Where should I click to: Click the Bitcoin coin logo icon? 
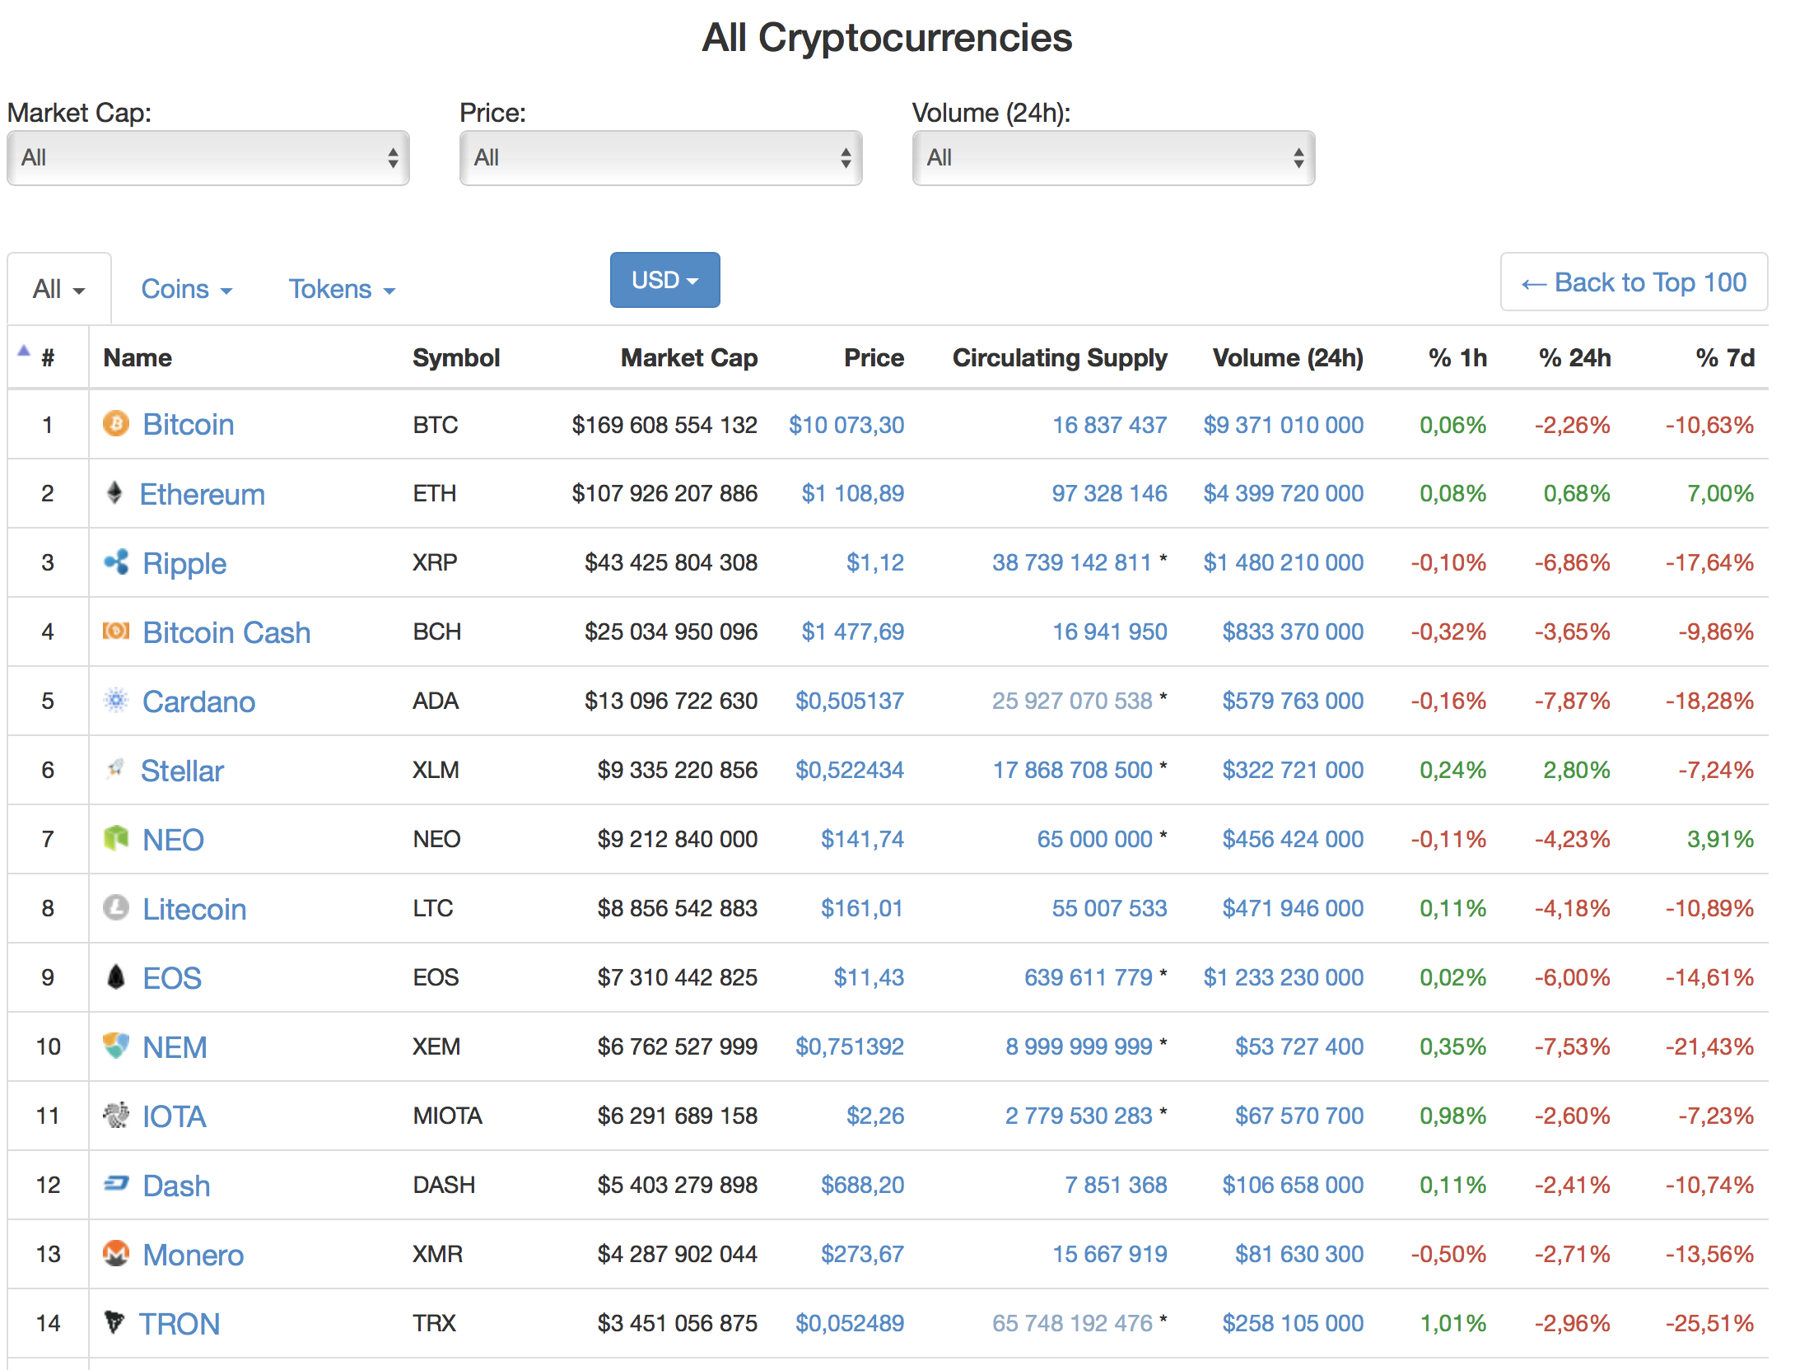[116, 424]
